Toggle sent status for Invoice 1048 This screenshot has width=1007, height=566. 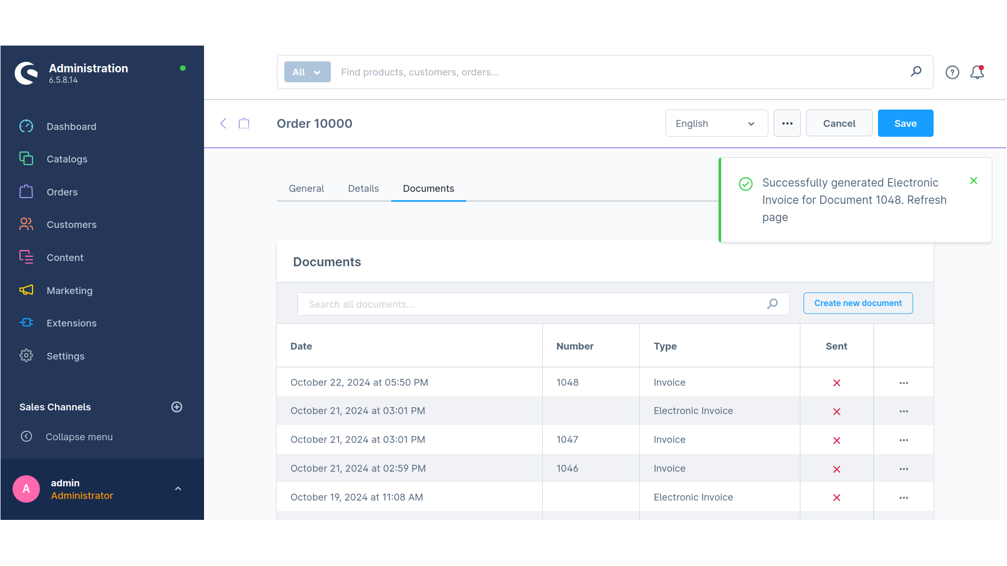(837, 382)
